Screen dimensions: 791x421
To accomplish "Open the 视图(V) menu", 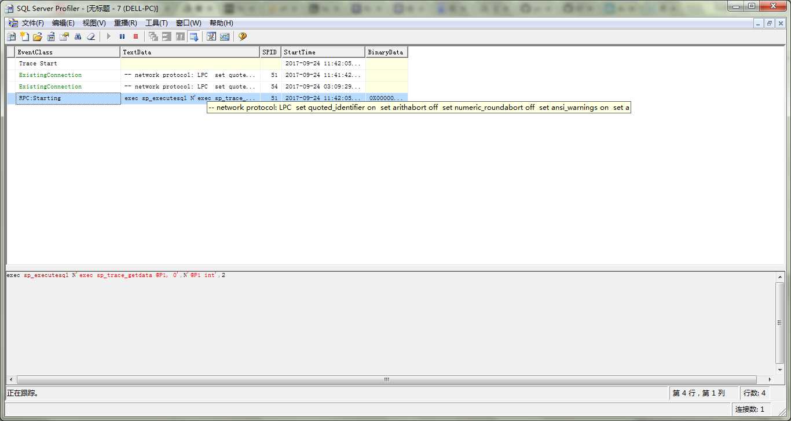I will coord(94,23).
